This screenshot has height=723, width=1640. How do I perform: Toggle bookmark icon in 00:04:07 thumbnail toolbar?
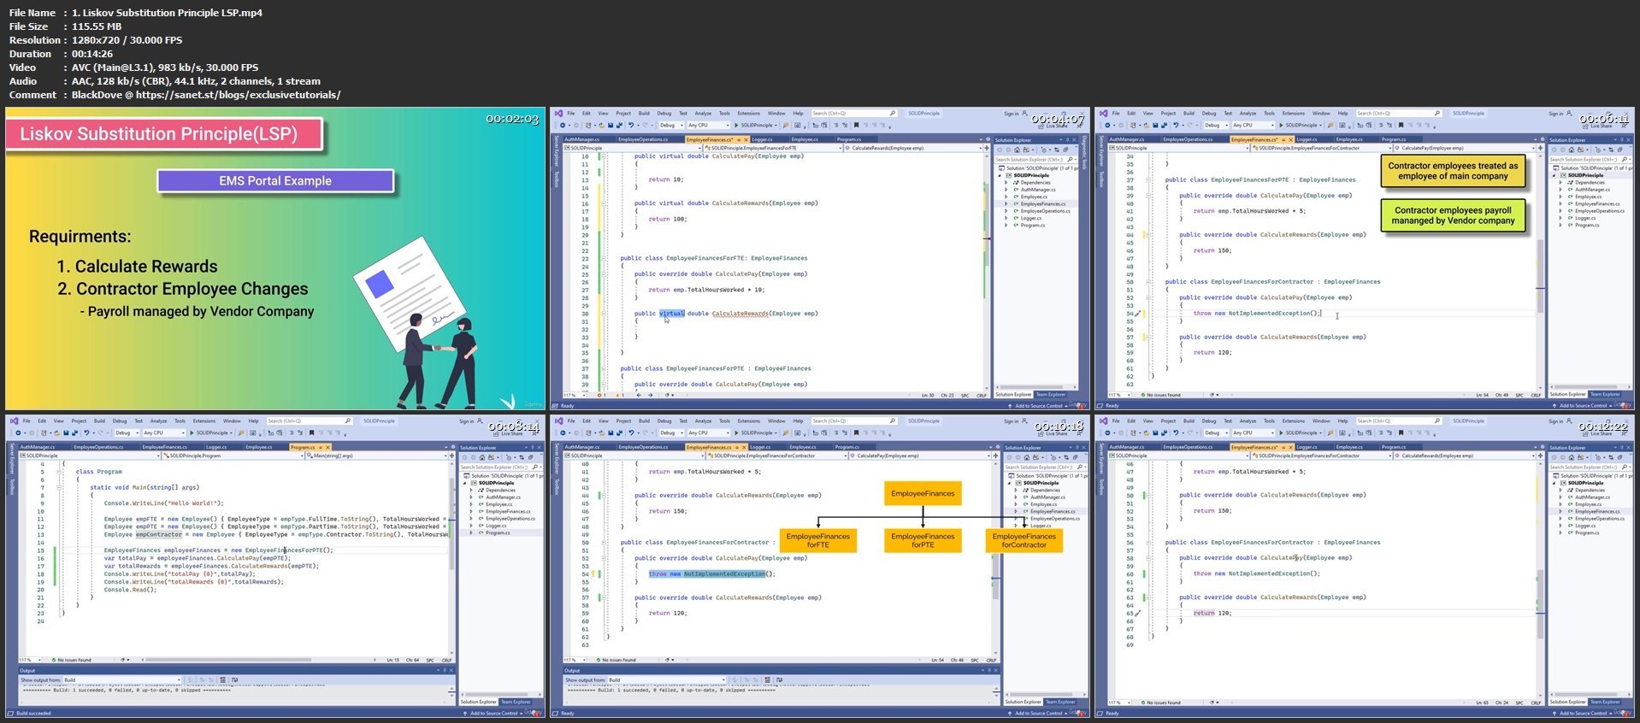[x=856, y=125]
